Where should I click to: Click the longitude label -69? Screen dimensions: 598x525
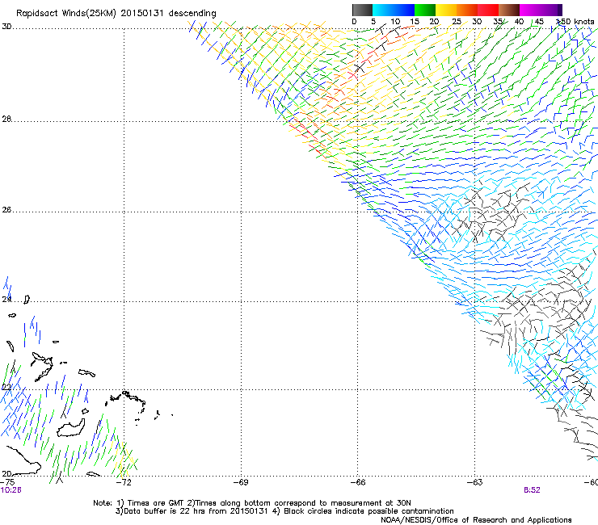(241, 482)
